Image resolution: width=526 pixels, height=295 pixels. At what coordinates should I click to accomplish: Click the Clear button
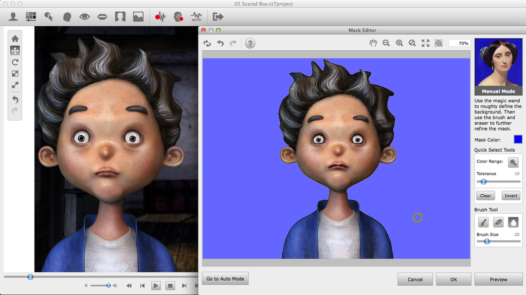coord(485,195)
